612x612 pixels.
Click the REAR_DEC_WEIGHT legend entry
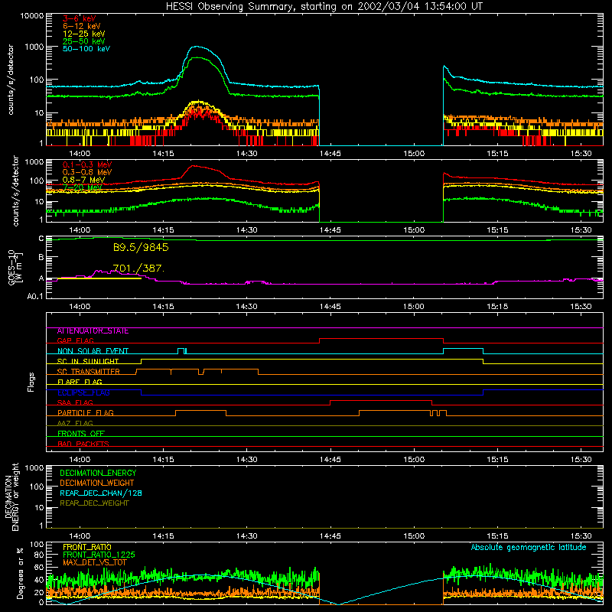pyautogui.click(x=94, y=503)
